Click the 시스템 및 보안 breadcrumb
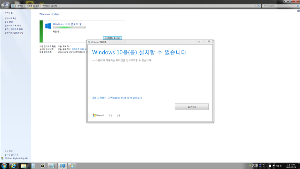Viewport: 300px width, 169px height. 33,6
